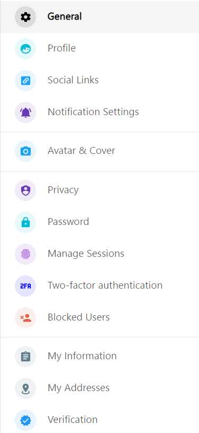Image resolution: width=199 pixels, height=433 pixels.
Task: Open the Notification Settings bell icon
Action: (x=25, y=112)
